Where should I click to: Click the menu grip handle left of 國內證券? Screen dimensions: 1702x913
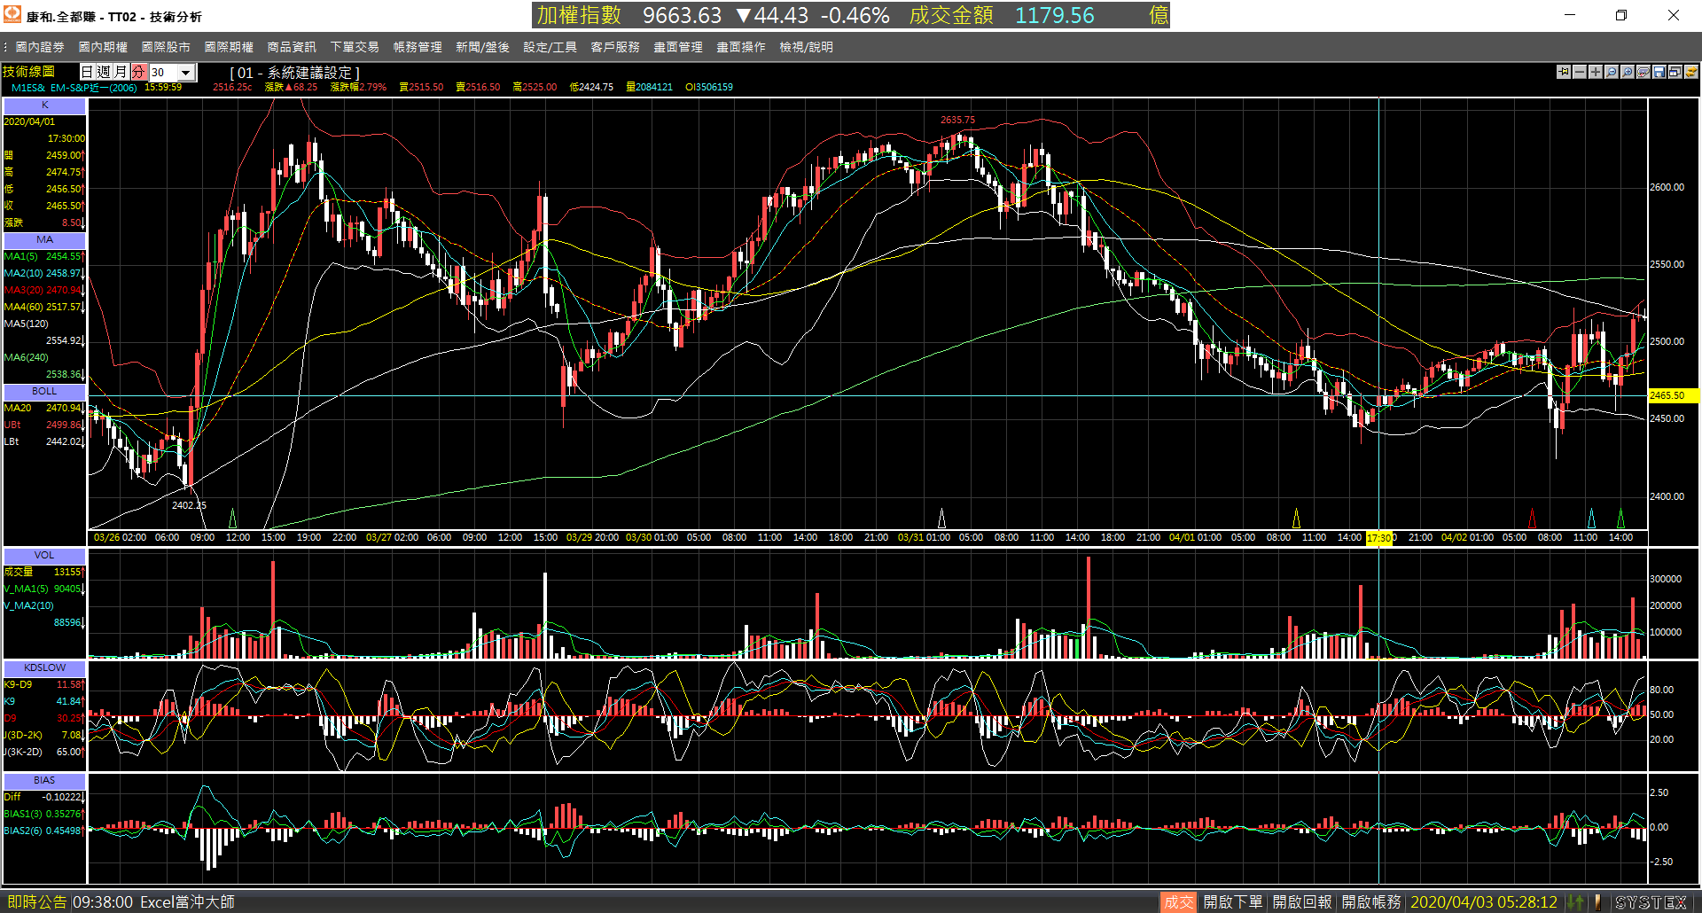tap(5, 47)
